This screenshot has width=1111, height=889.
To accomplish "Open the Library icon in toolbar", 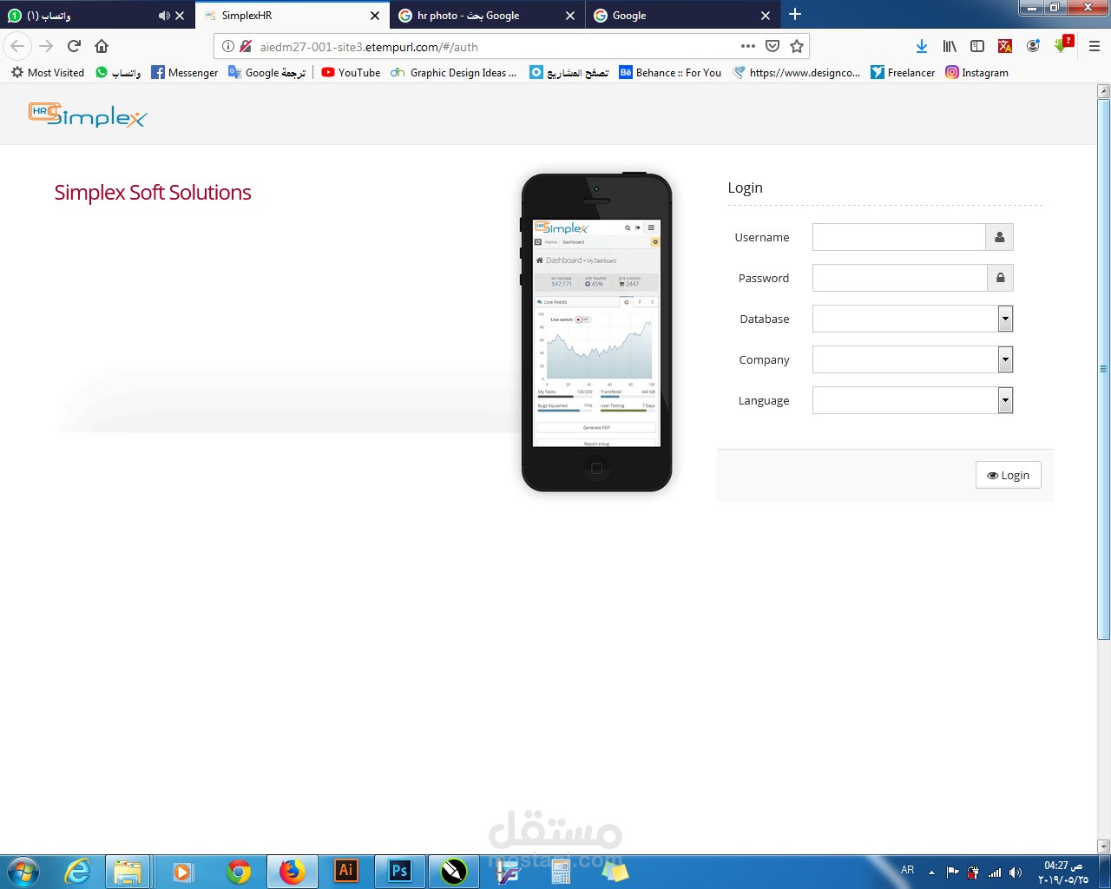I will [x=950, y=46].
